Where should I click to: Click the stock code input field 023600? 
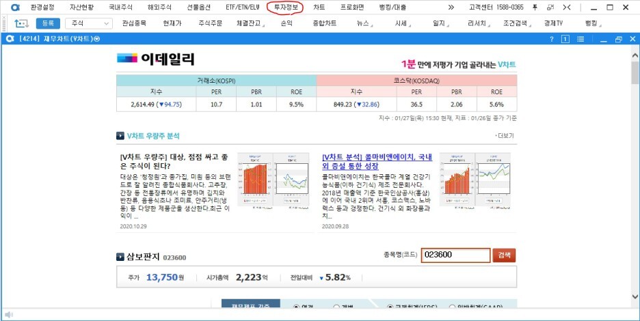(x=455, y=255)
